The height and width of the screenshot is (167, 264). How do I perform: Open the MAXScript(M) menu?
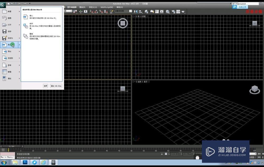(x=106, y=7)
